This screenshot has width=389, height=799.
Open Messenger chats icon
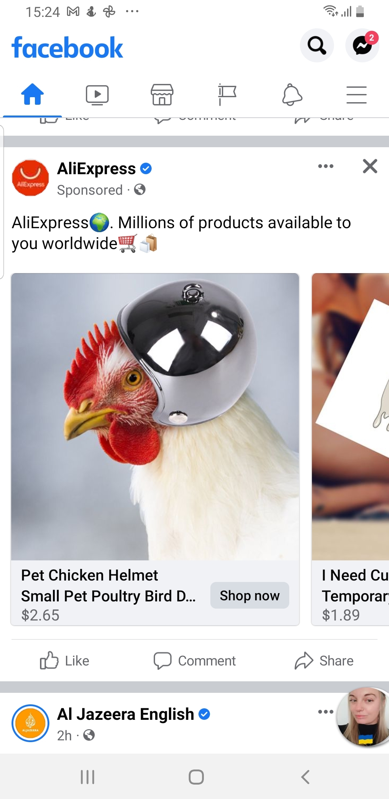click(x=362, y=45)
